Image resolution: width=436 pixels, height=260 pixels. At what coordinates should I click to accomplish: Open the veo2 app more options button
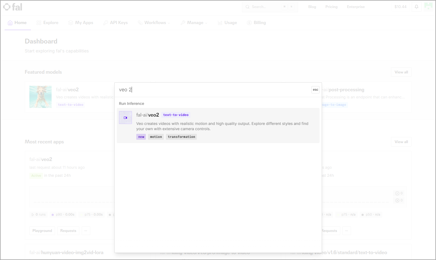[86, 231]
